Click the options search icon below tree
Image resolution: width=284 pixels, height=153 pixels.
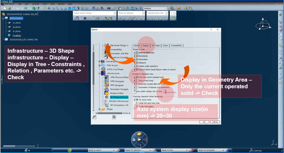coord(114,117)
